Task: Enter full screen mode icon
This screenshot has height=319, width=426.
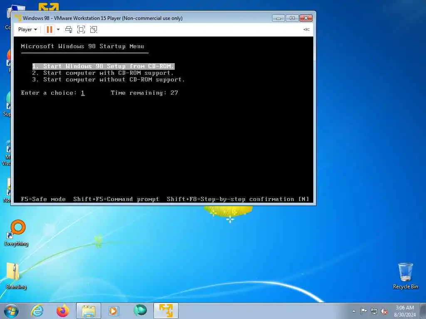Action: (x=81, y=29)
